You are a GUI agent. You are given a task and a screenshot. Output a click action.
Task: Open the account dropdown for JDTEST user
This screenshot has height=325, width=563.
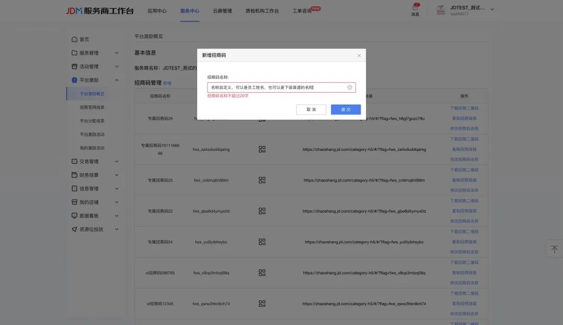click(492, 9)
